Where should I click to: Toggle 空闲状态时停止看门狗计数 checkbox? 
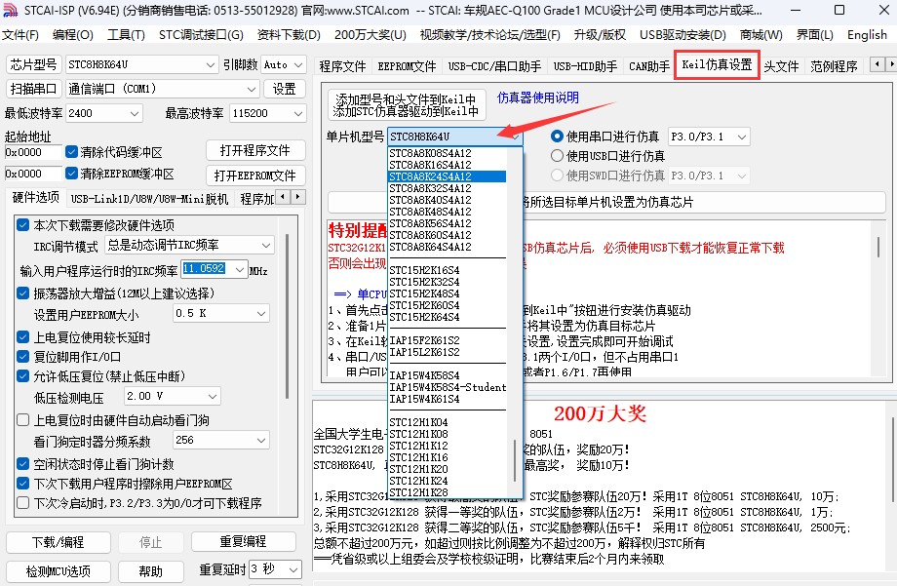(x=22, y=463)
